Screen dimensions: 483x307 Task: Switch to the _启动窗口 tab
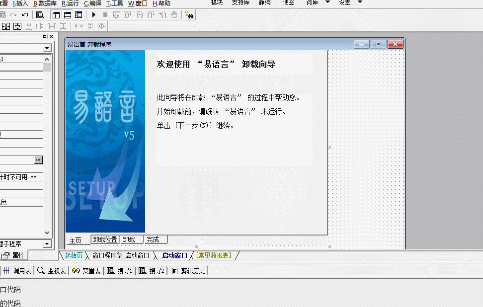point(173,255)
